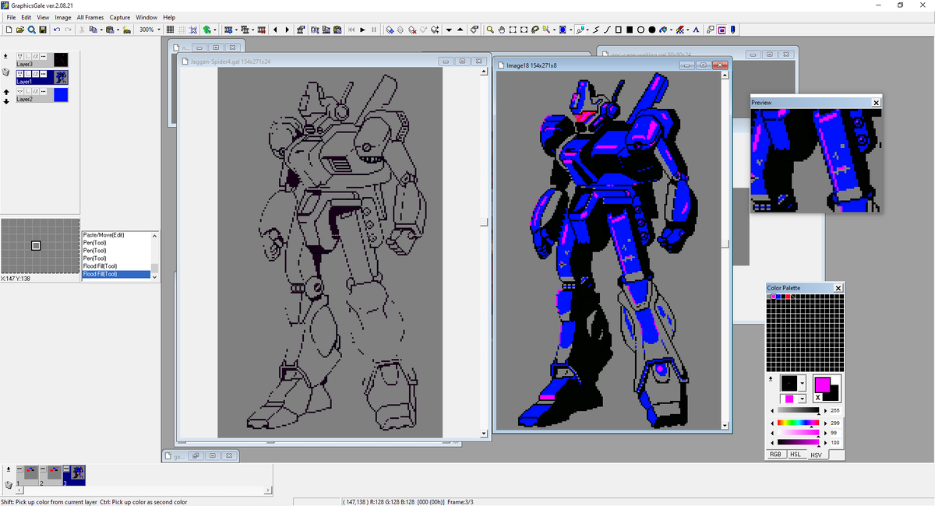Choose the hollow rectangle tool

pos(618,30)
